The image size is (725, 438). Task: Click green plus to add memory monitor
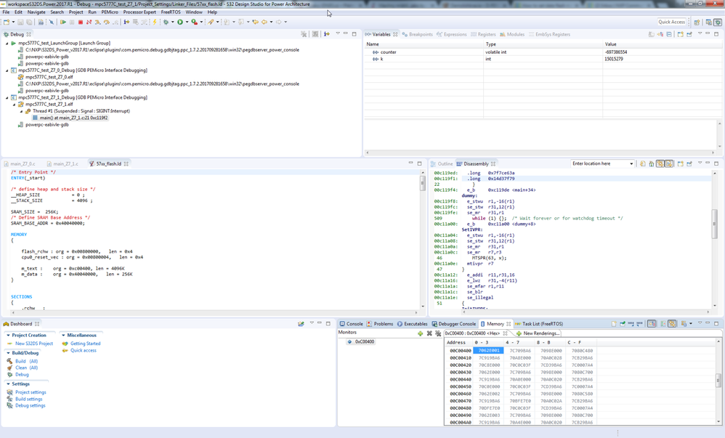coord(420,333)
